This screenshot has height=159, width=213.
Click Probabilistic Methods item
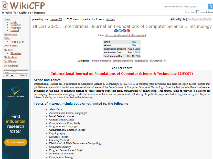pyautogui.click(x=61, y=154)
